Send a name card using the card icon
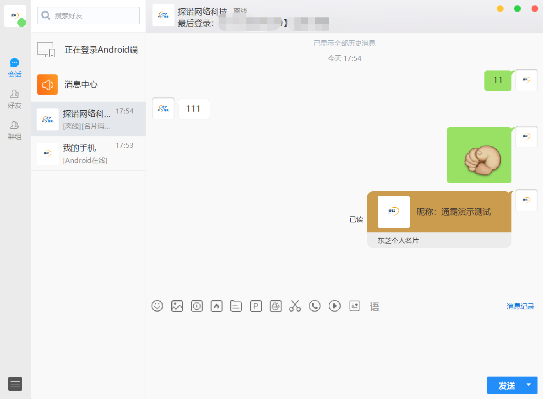The width and height of the screenshot is (543, 399). pyautogui.click(x=354, y=306)
